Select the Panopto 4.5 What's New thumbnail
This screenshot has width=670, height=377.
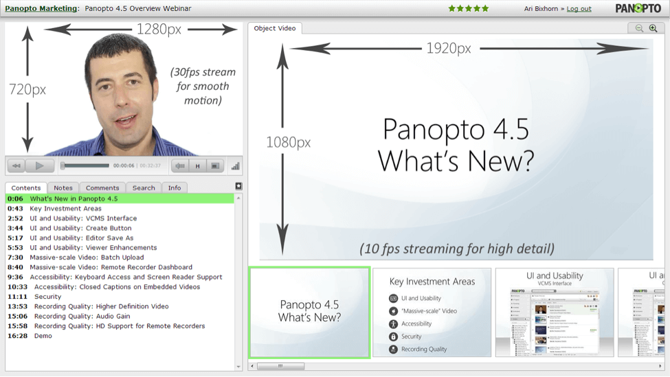(310, 312)
